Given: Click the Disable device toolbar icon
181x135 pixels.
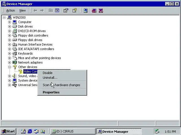Looking at the screenshot, I should [x=94, y=11].
